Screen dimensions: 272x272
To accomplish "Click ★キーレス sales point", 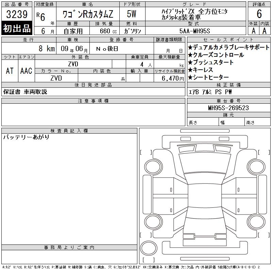I will click(x=201, y=70).
